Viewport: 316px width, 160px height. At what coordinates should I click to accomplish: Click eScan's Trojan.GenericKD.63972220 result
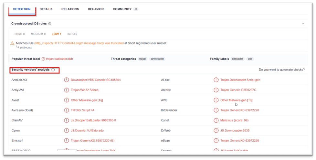point(240,140)
